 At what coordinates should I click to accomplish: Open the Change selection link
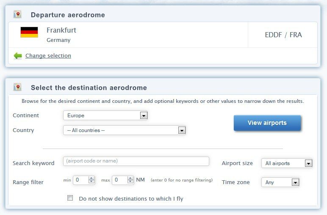pyautogui.click(x=48, y=56)
